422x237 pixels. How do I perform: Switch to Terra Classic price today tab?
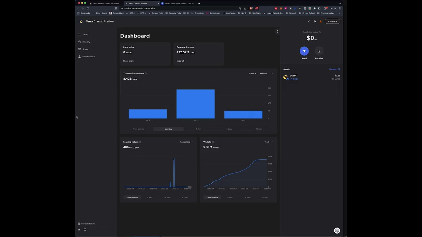pos(178,3)
